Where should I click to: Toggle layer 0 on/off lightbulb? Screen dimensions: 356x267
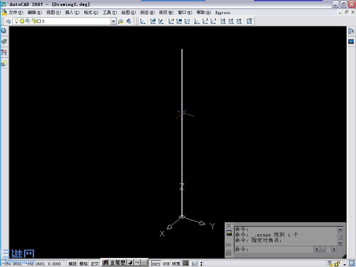[x=16, y=21]
